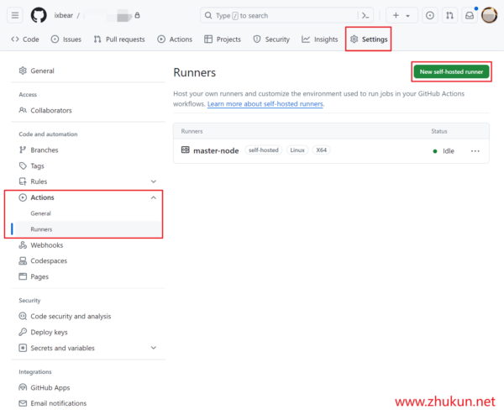Switch to the Issues tab
Viewport: 504px width, 415px height.
66,39
